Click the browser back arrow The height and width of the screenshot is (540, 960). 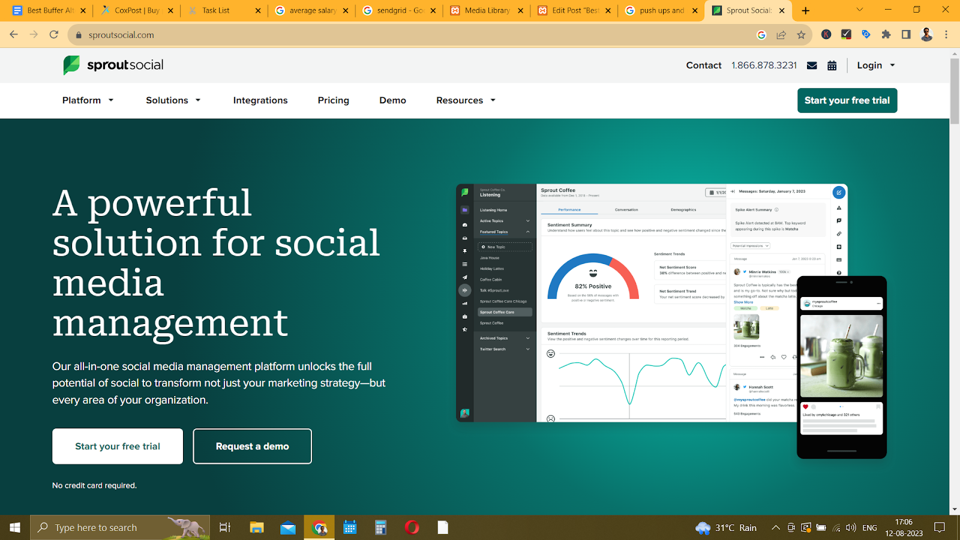(x=14, y=35)
